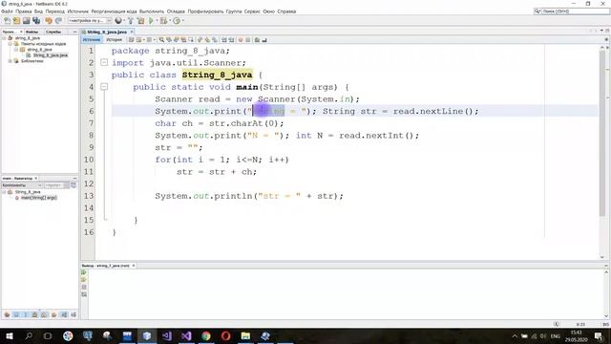Collapse the string_8_java project node
This screenshot has height=344, width=611.
4,38
